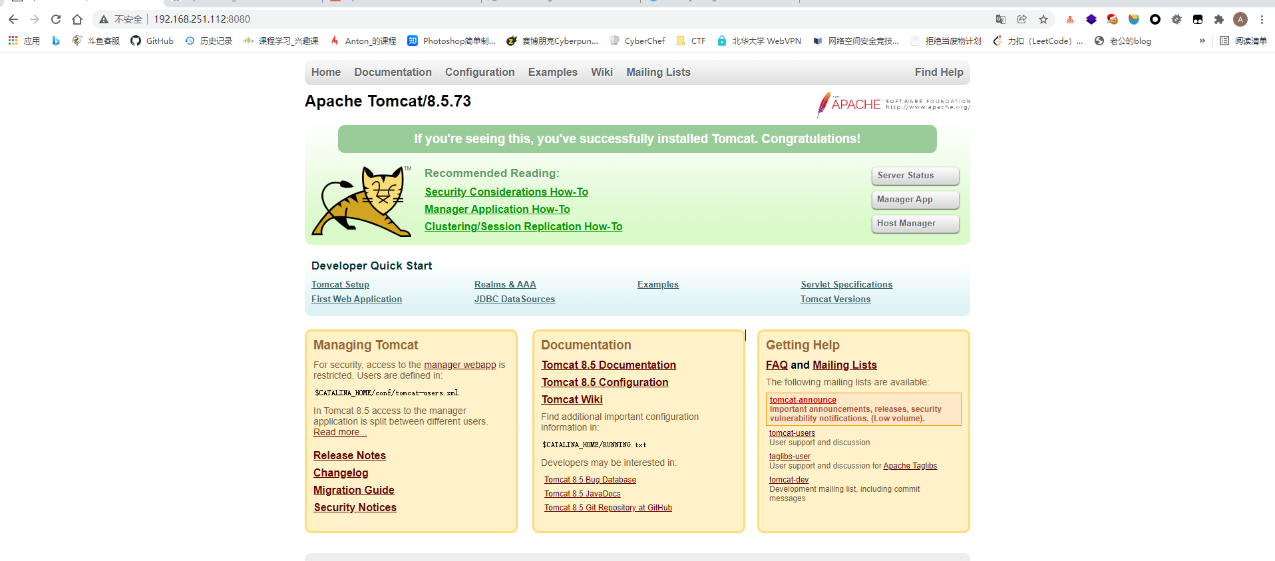The height and width of the screenshot is (561, 1275).
Task: Open the Anton_的课程 bookmark
Action: pyautogui.click(x=363, y=41)
